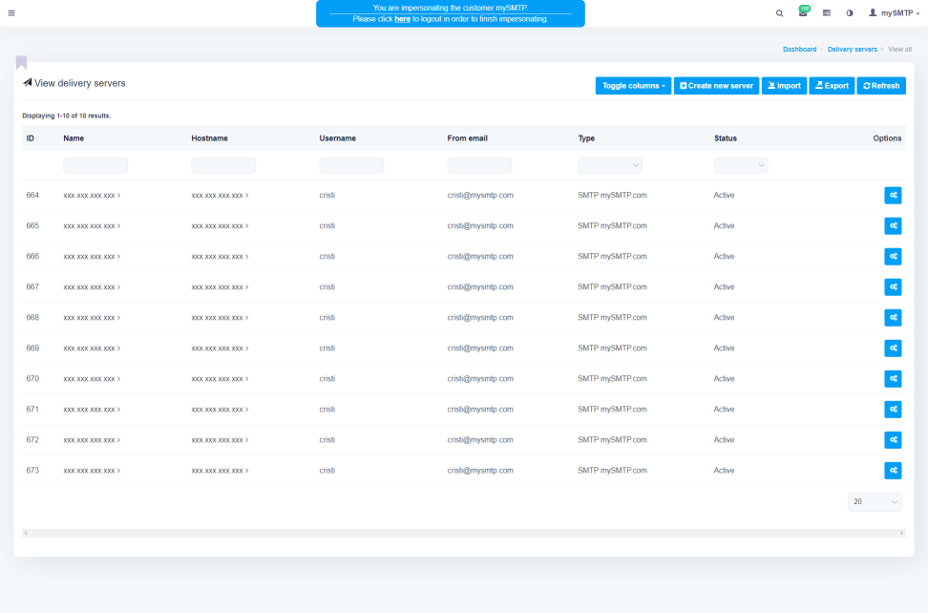Expand the Type filter dropdown

click(x=609, y=165)
